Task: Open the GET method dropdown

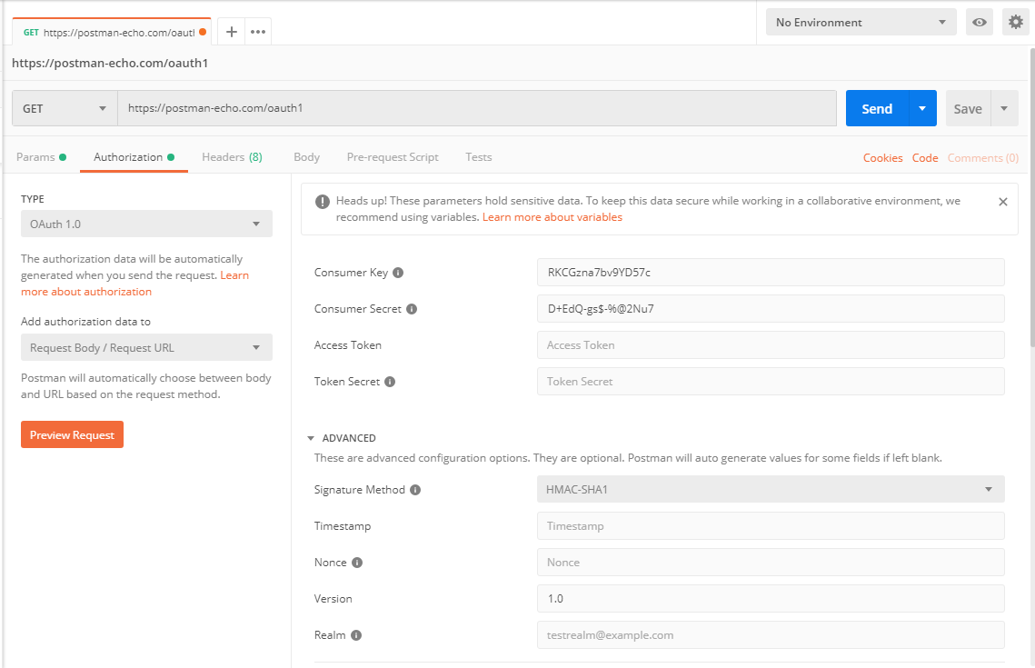Action: tap(65, 108)
